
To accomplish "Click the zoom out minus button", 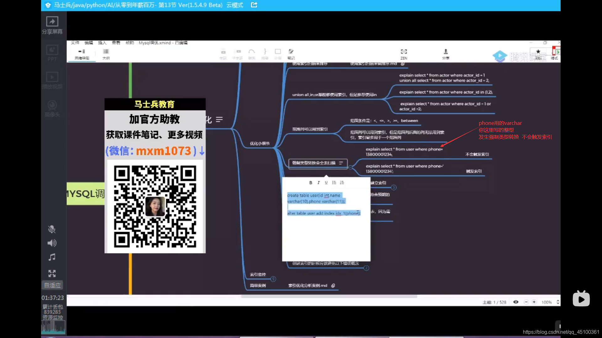I will pos(526,302).
